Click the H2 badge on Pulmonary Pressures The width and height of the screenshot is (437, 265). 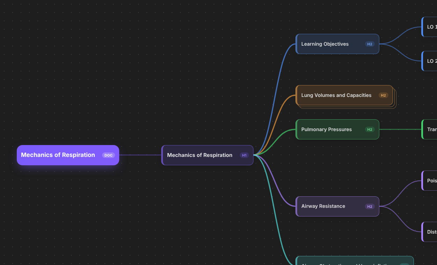click(x=370, y=129)
